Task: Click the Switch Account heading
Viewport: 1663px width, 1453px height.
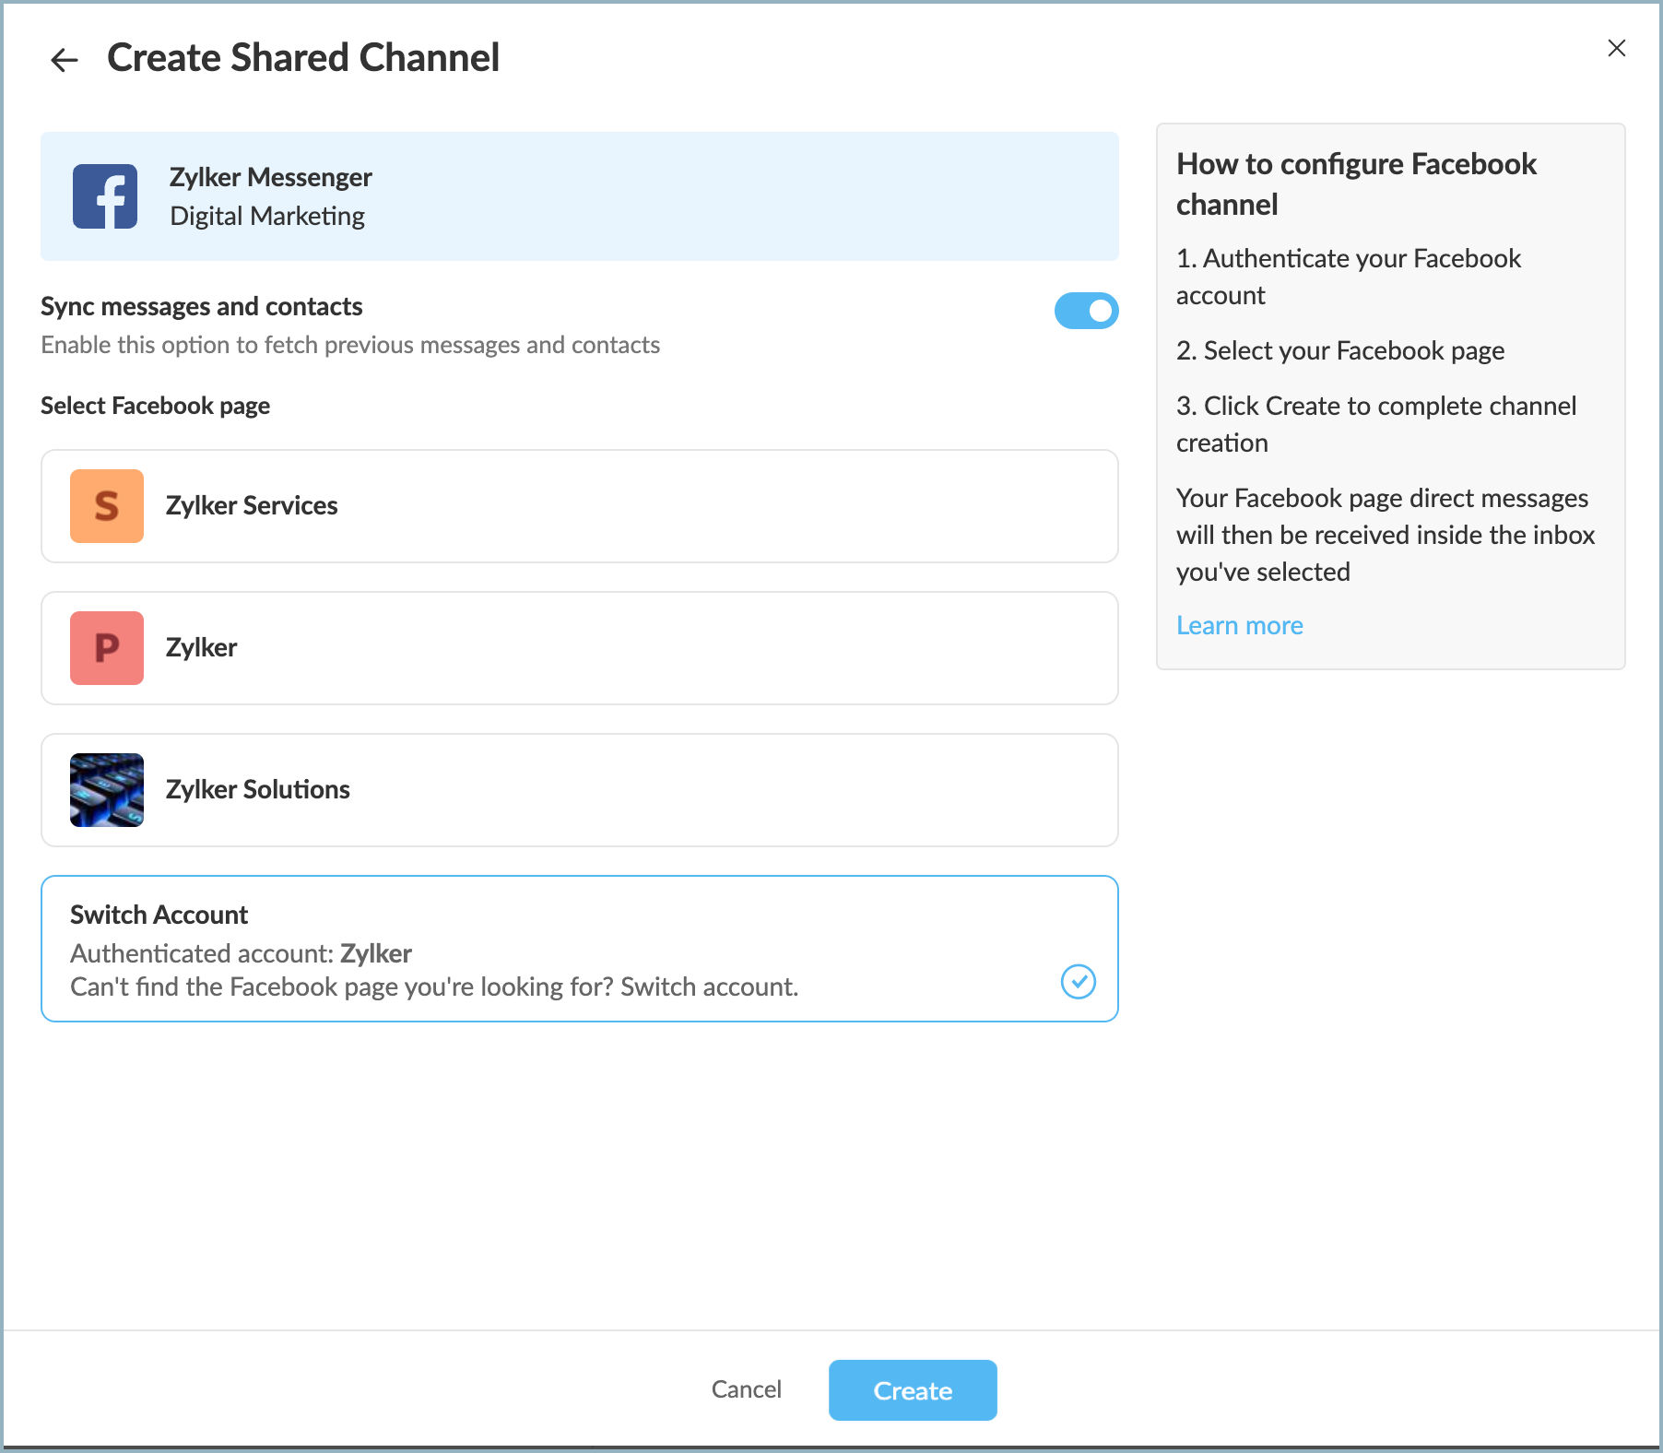Action: [x=159, y=915]
